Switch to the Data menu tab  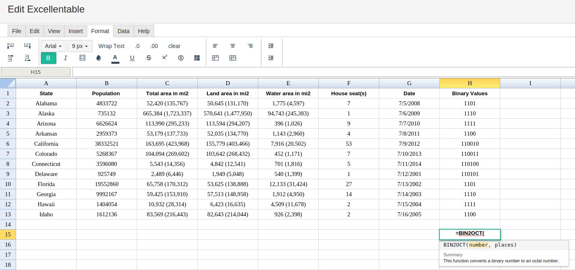click(x=123, y=31)
